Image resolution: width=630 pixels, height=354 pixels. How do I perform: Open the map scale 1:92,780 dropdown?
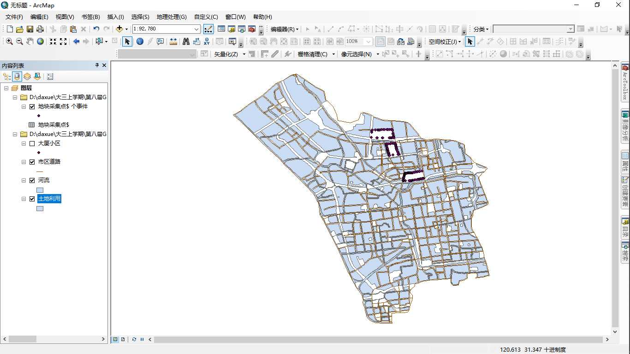pos(196,29)
